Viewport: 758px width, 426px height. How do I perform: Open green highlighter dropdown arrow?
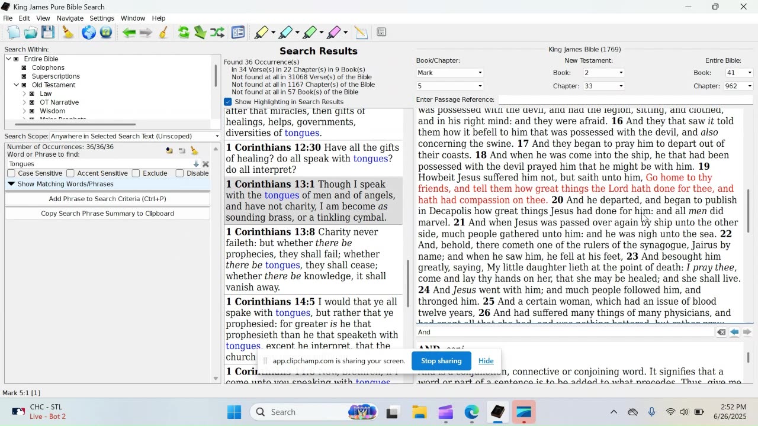coord(322,33)
